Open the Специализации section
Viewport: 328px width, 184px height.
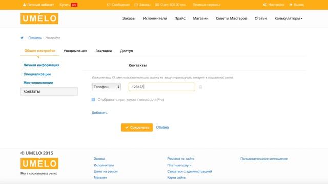pos(37,74)
